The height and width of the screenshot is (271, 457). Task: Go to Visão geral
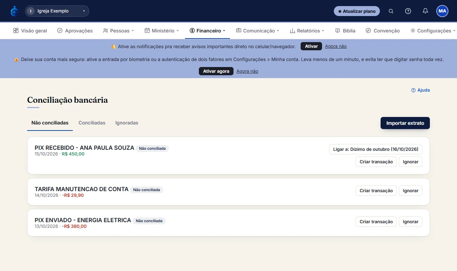[30, 31]
